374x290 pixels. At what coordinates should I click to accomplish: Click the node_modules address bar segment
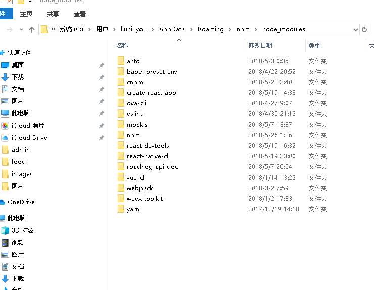pyautogui.click(x=284, y=29)
